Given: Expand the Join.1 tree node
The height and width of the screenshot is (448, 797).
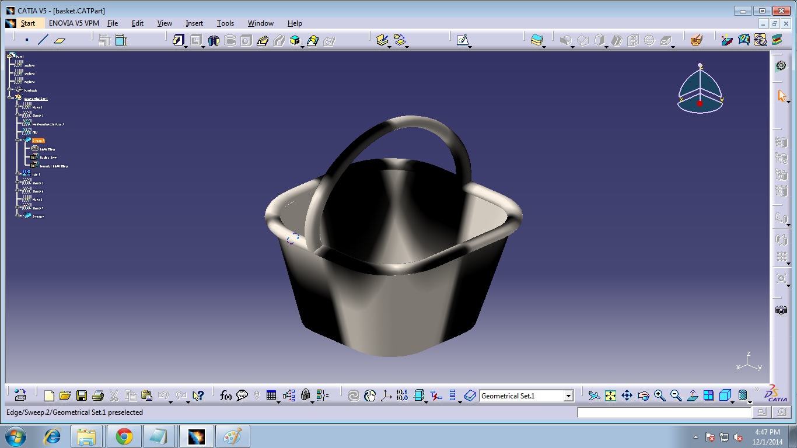Looking at the screenshot, I should click(x=19, y=174).
